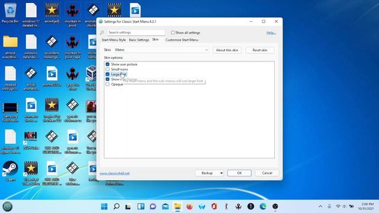Launch Firefox from the taskbar
The height and width of the screenshot is (213, 379).
click(189, 206)
